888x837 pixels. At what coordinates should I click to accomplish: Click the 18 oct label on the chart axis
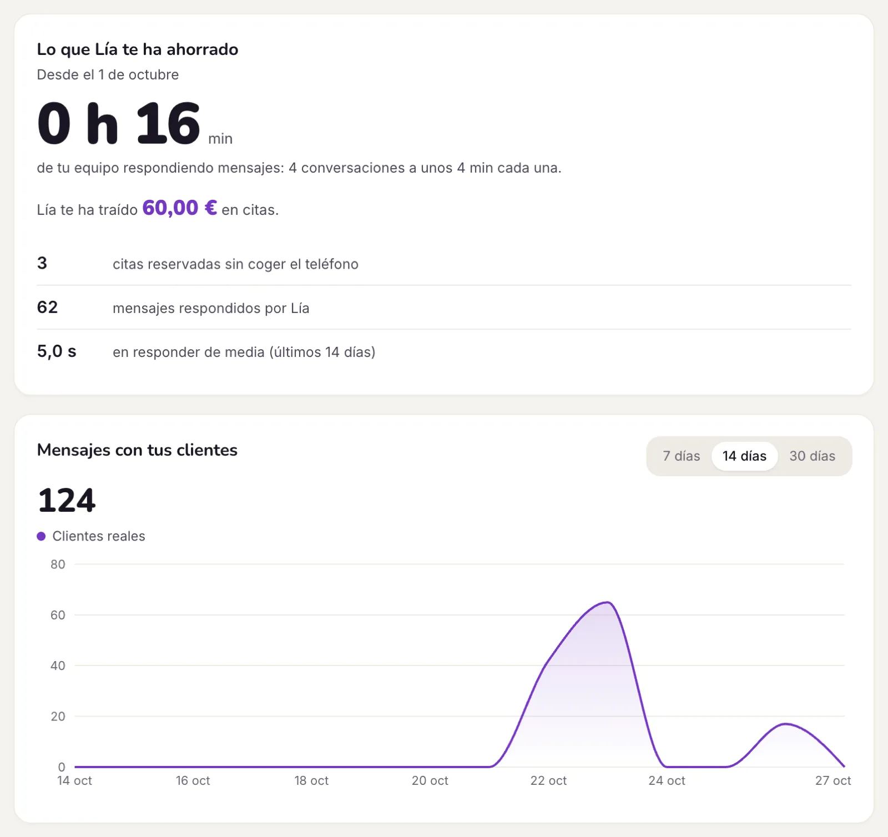pyautogui.click(x=311, y=780)
